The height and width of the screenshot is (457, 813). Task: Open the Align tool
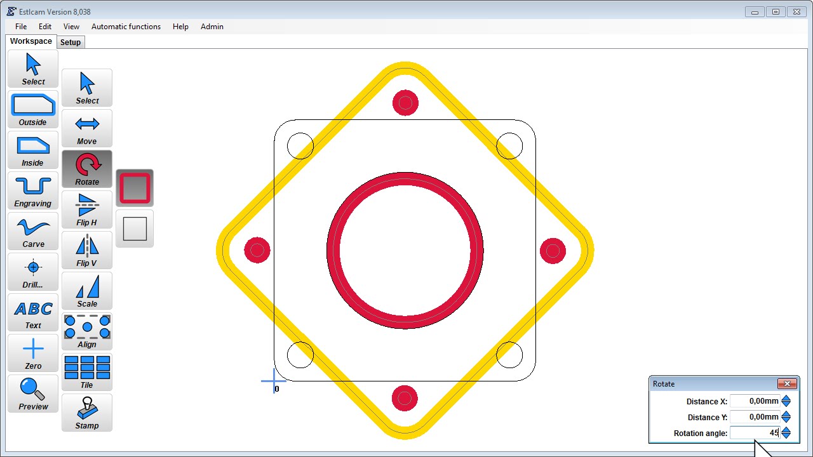tap(87, 331)
